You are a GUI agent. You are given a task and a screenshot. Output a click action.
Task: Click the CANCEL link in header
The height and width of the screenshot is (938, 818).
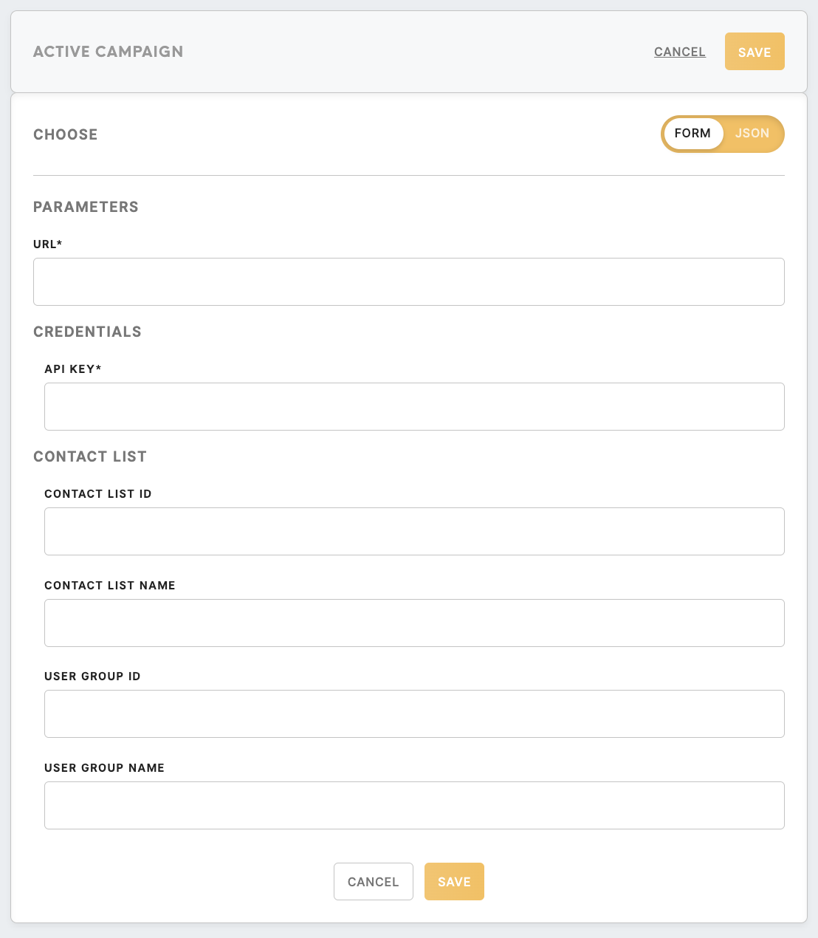pyautogui.click(x=679, y=52)
